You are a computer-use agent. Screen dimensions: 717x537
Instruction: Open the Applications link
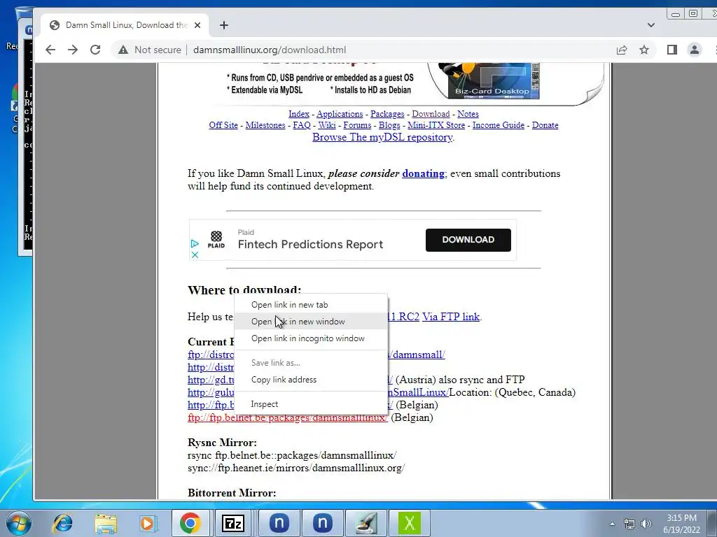click(340, 114)
